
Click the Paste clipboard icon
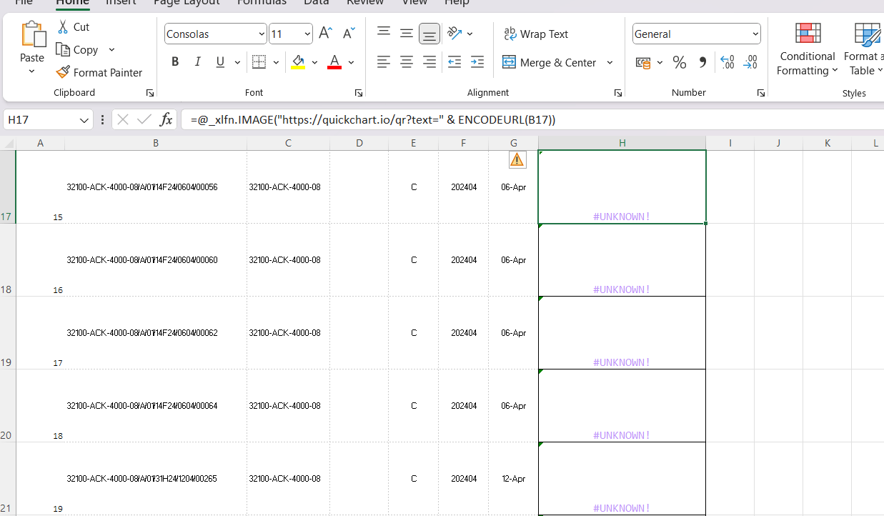[32, 34]
